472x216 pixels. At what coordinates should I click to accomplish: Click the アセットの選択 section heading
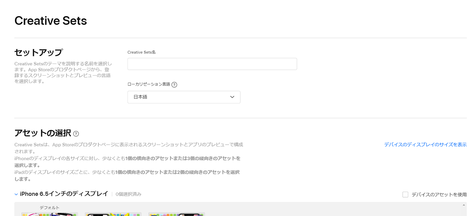[x=42, y=133]
